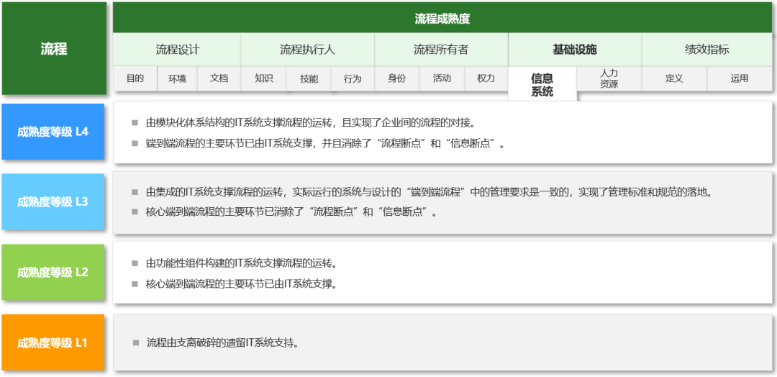The width and height of the screenshot is (777, 377).
Task: Switch to the 绩效指标 tab
Action: (707, 50)
